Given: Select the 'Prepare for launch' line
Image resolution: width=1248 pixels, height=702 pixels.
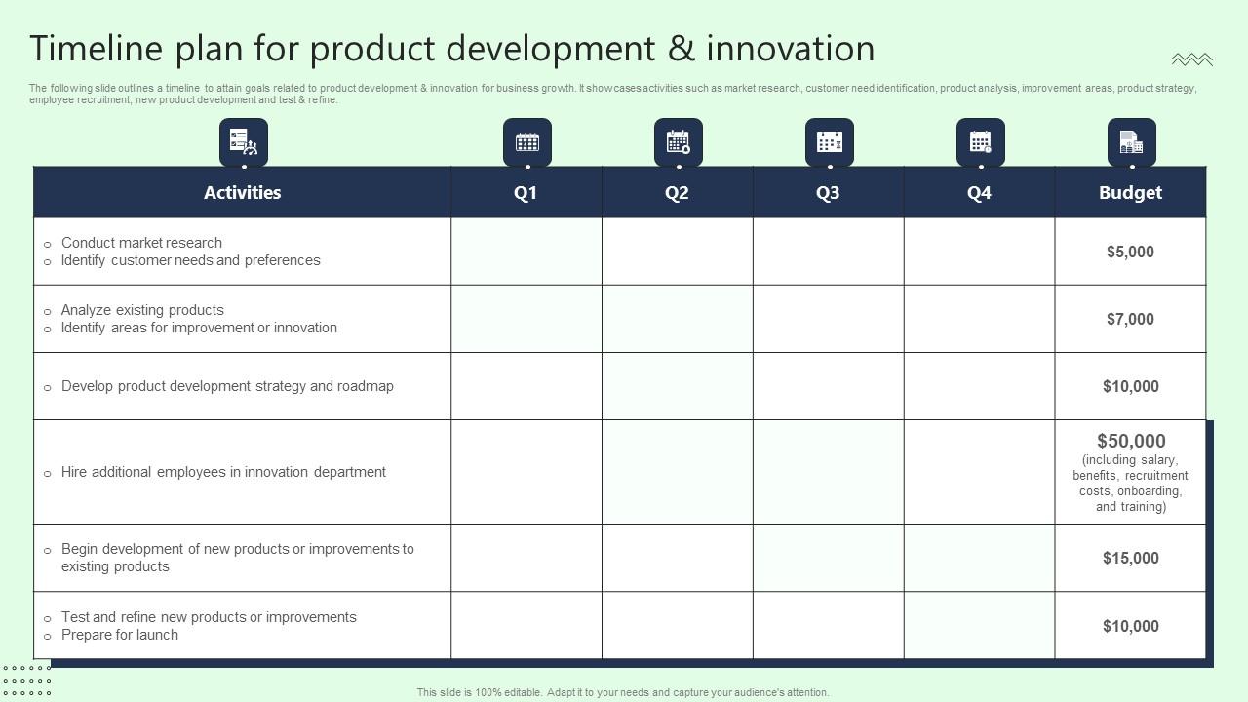Looking at the screenshot, I should (x=120, y=635).
